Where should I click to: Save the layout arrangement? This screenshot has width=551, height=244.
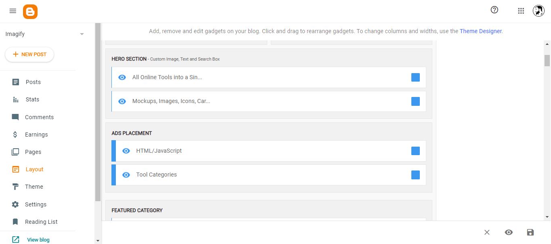pyautogui.click(x=530, y=232)
